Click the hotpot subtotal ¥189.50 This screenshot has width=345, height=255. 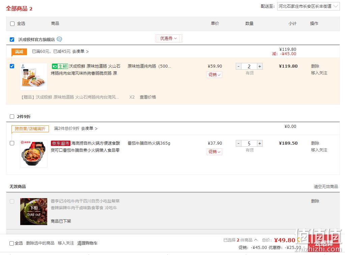288,143
